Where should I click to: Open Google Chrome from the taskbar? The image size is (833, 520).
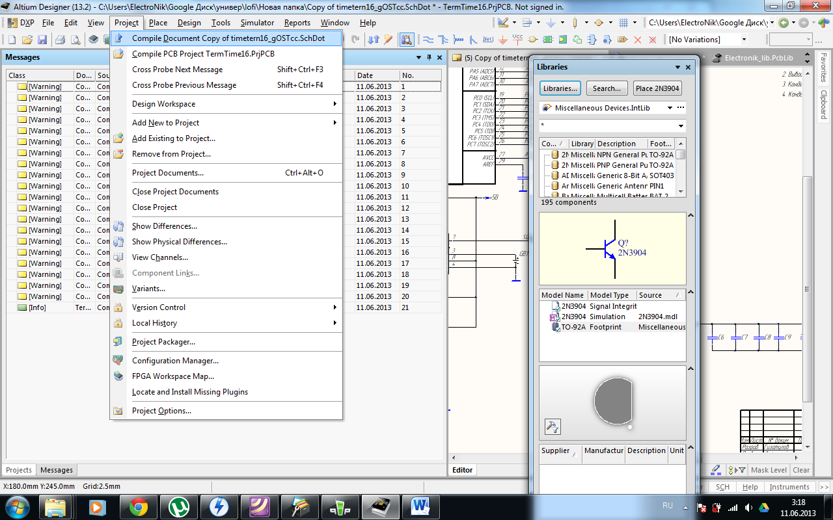point(138,506)
